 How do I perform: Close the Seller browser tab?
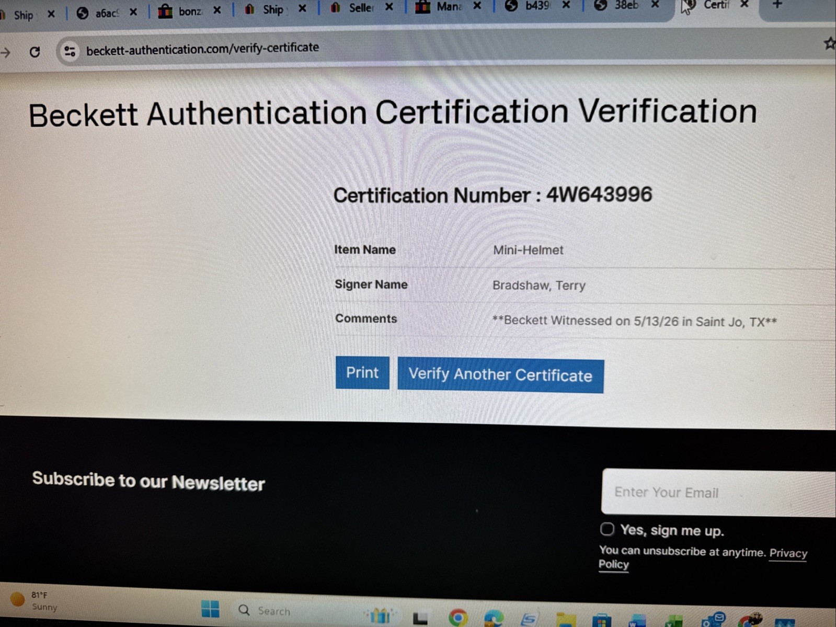tap(389, 7)
